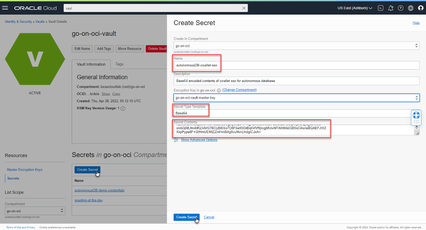Click the go-on-oci-vault title text

(x=94, y=34)
